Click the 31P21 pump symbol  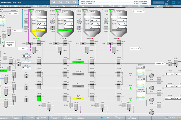(152, 76)
